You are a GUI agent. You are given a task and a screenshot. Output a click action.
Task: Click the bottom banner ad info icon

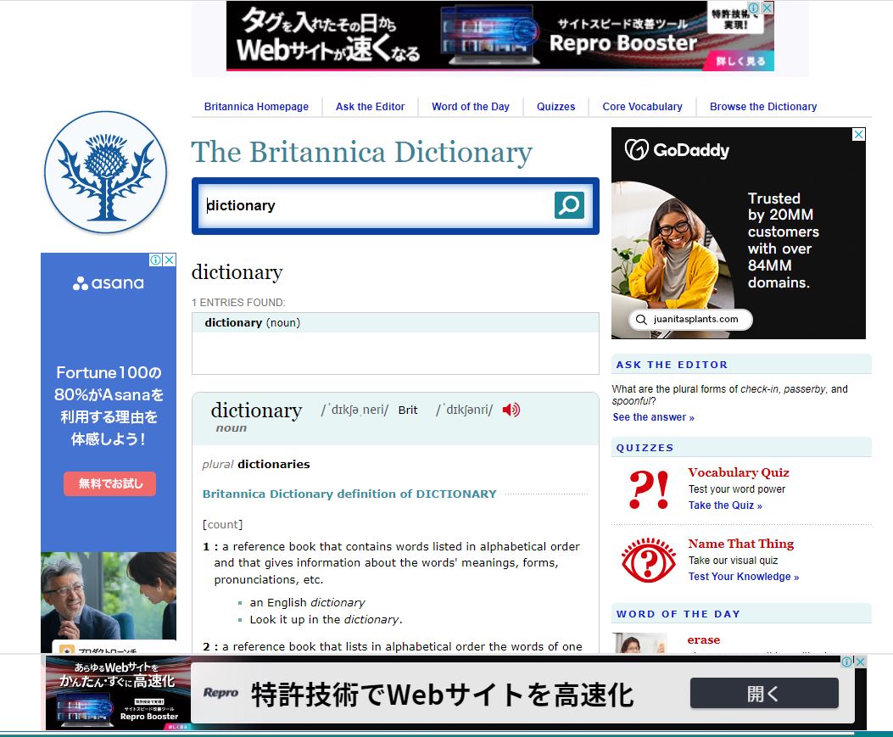pos(847,662)
